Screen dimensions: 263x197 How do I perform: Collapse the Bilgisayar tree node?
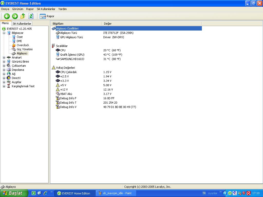click(x=4, y=33)
